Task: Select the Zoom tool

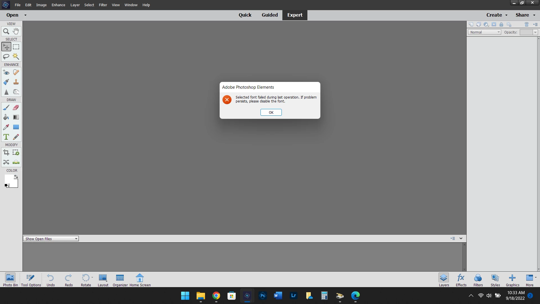Action: [x=6, y=32]
